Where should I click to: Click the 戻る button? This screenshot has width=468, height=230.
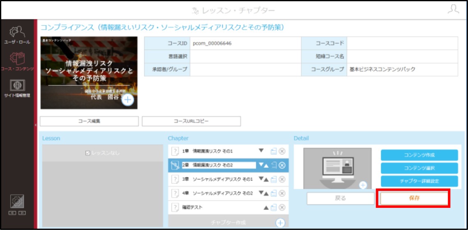[x=341, y=198]
